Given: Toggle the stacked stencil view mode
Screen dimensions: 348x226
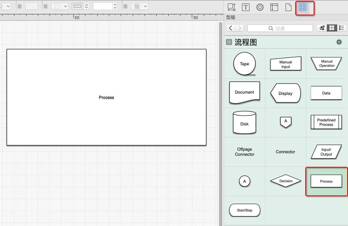Looking at the screenshot, I should click(x=322, y=28).
